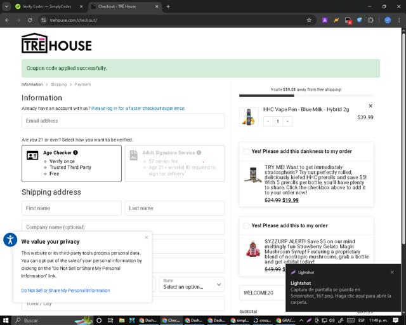Open Task View on taskbar
The image size is (406, 325).
(x=110, y=321)
